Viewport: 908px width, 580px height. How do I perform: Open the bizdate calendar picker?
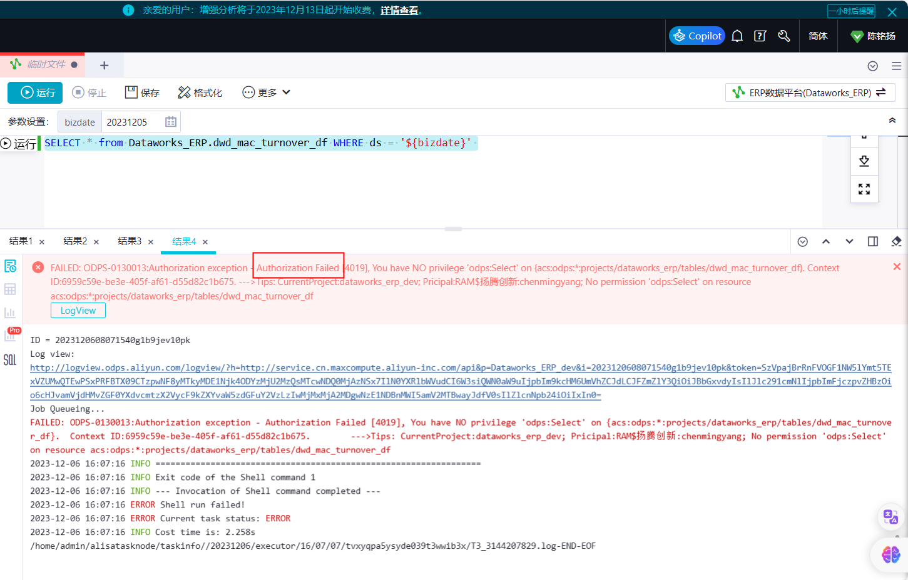[171, 122]
